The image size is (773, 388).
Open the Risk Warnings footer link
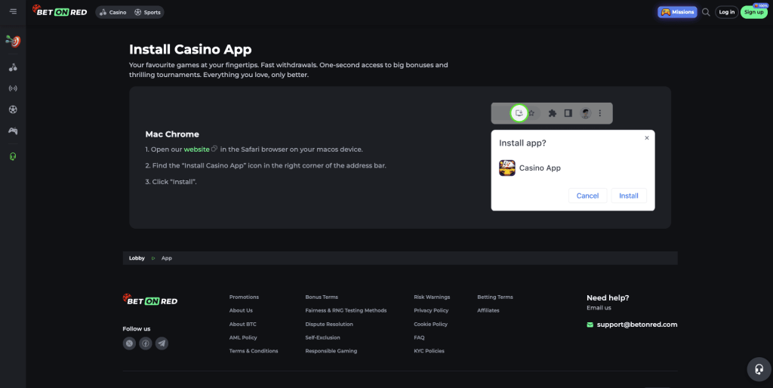[432, 297]
